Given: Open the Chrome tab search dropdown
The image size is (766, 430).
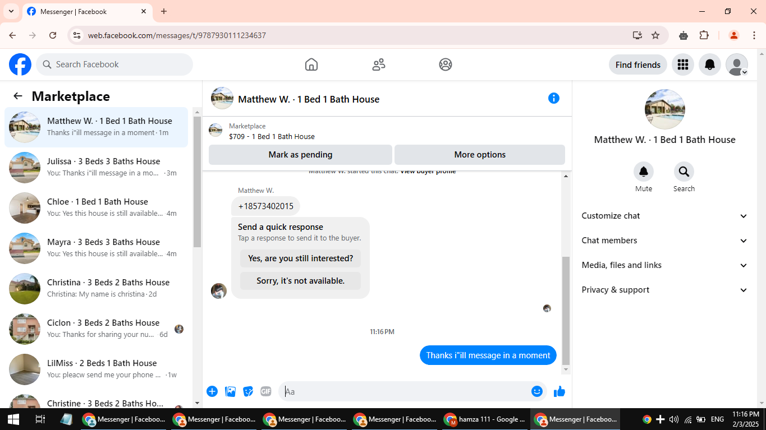Looking at the screenshot, I should [x=11, y=11].
